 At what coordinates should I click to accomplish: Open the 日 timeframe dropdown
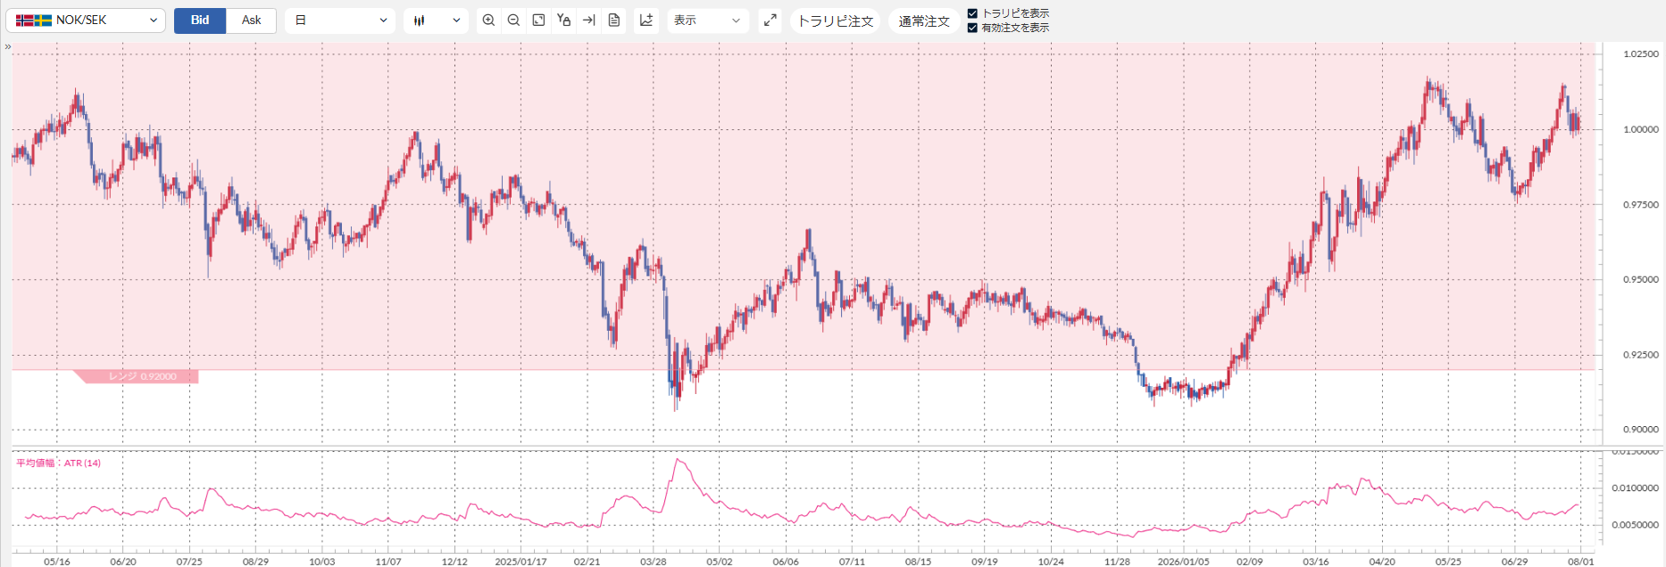click(x=340, y=21)
